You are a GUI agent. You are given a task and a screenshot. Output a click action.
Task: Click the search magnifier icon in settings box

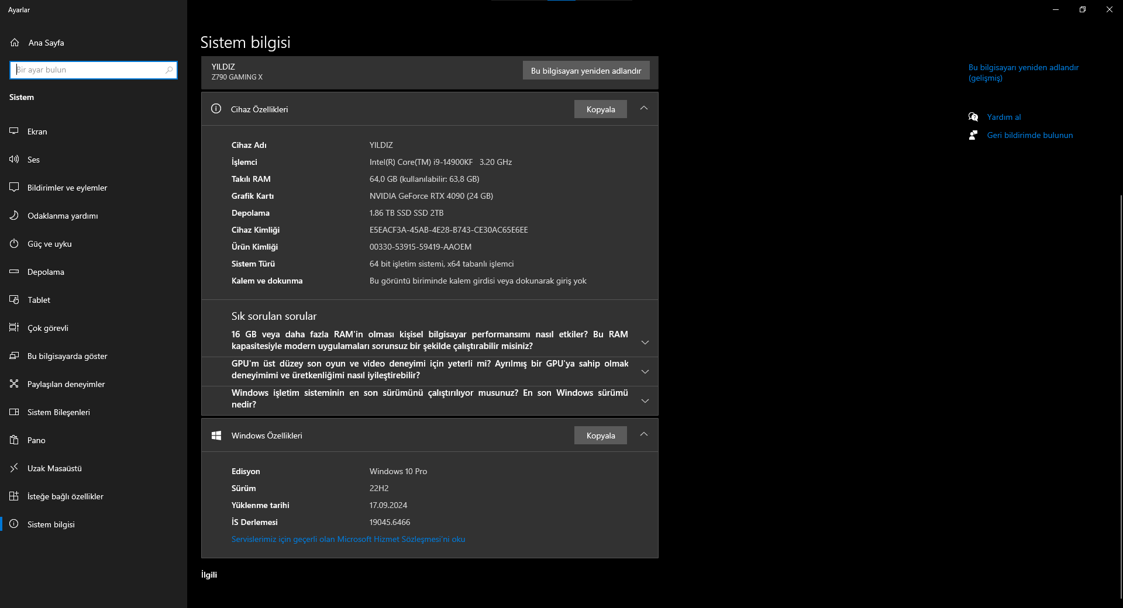169,70
